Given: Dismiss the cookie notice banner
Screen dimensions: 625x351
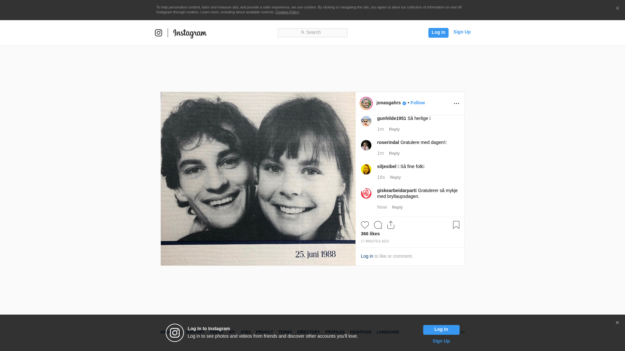Looking at the screenshot, I should (617, 8).
